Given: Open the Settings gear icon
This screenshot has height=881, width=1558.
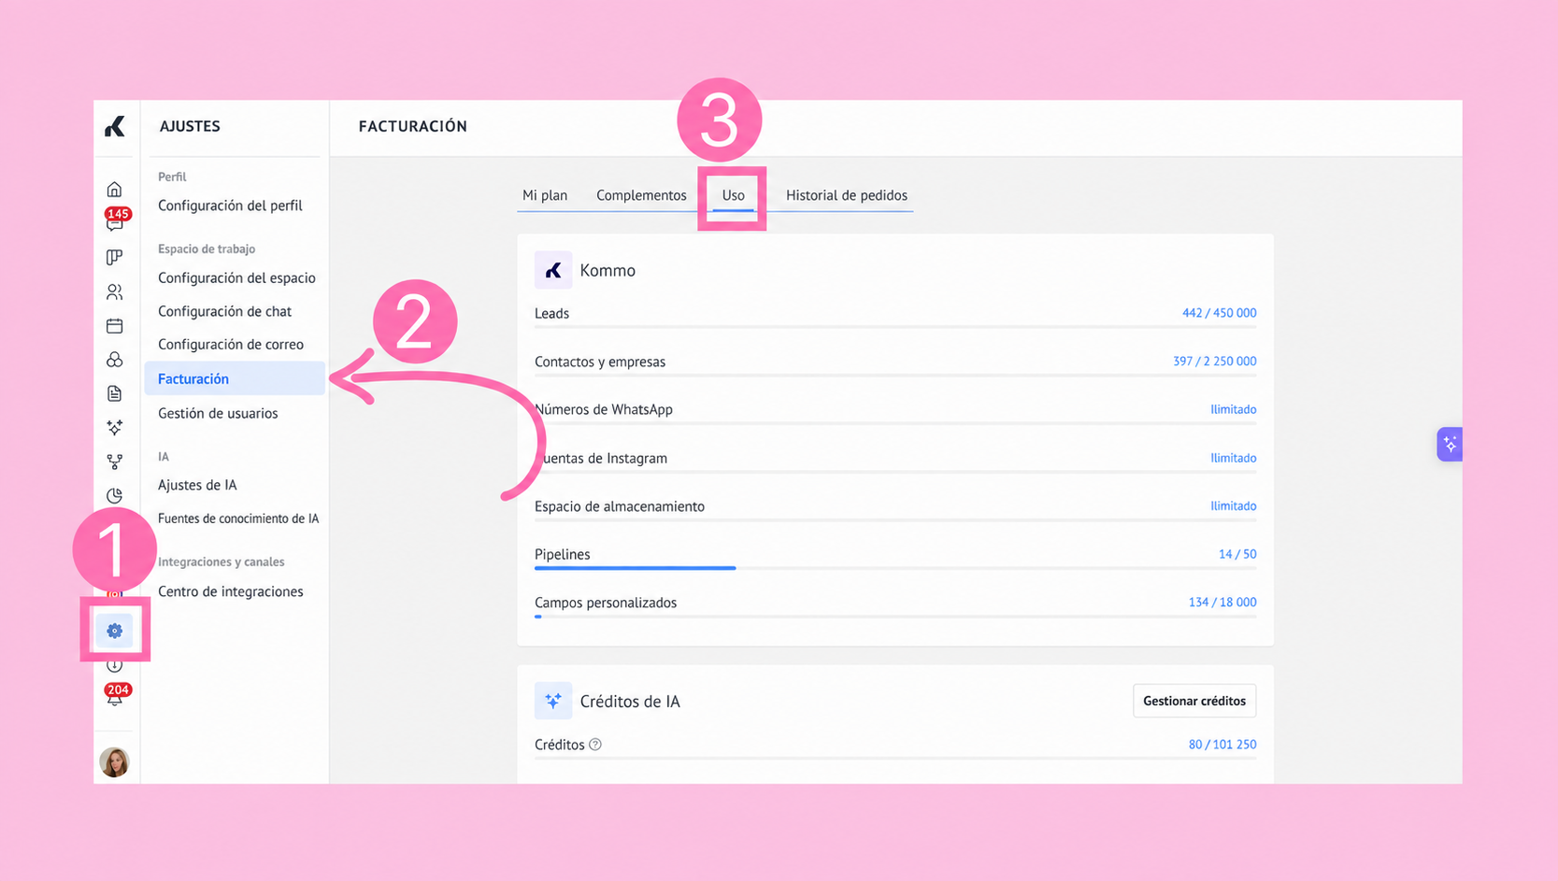Looking at the screenshot, I should pyautogui.click(x=115, y=631).
